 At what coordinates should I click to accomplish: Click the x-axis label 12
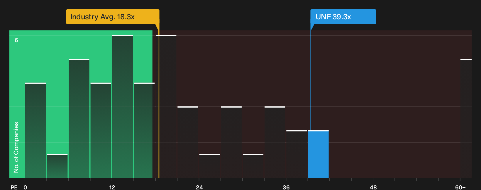112,187
